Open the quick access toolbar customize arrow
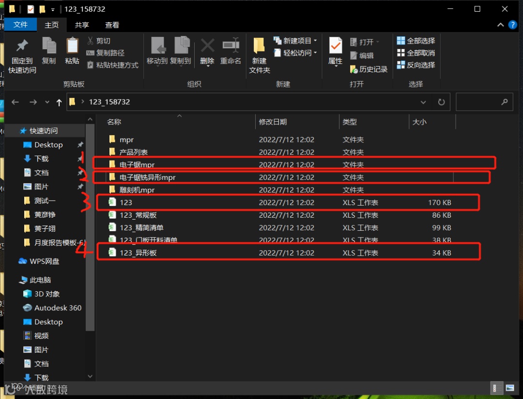Viewport: 523px width, 399px height. pyautogui.click(x=53, y=10)
